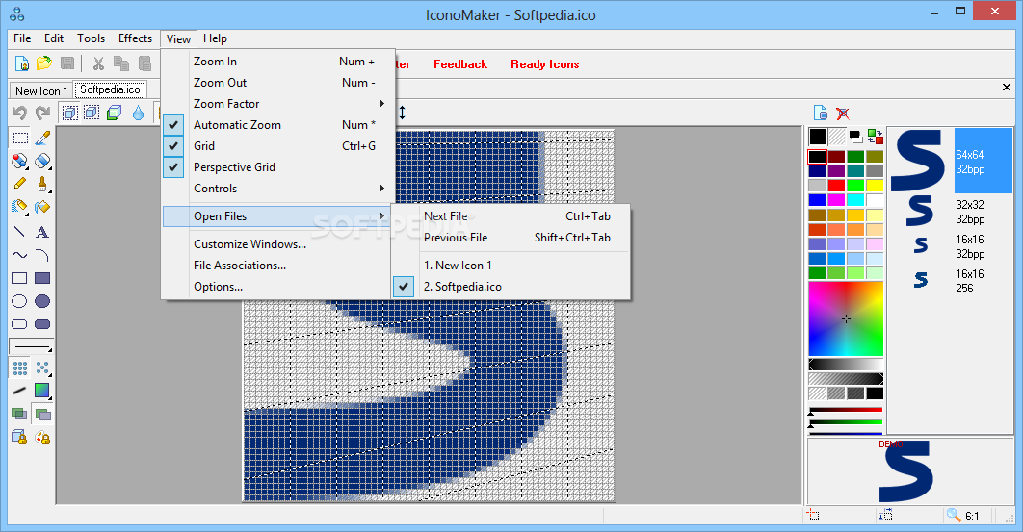
Task: Choose Zoom In from View menu
Action: pos(278,62)
